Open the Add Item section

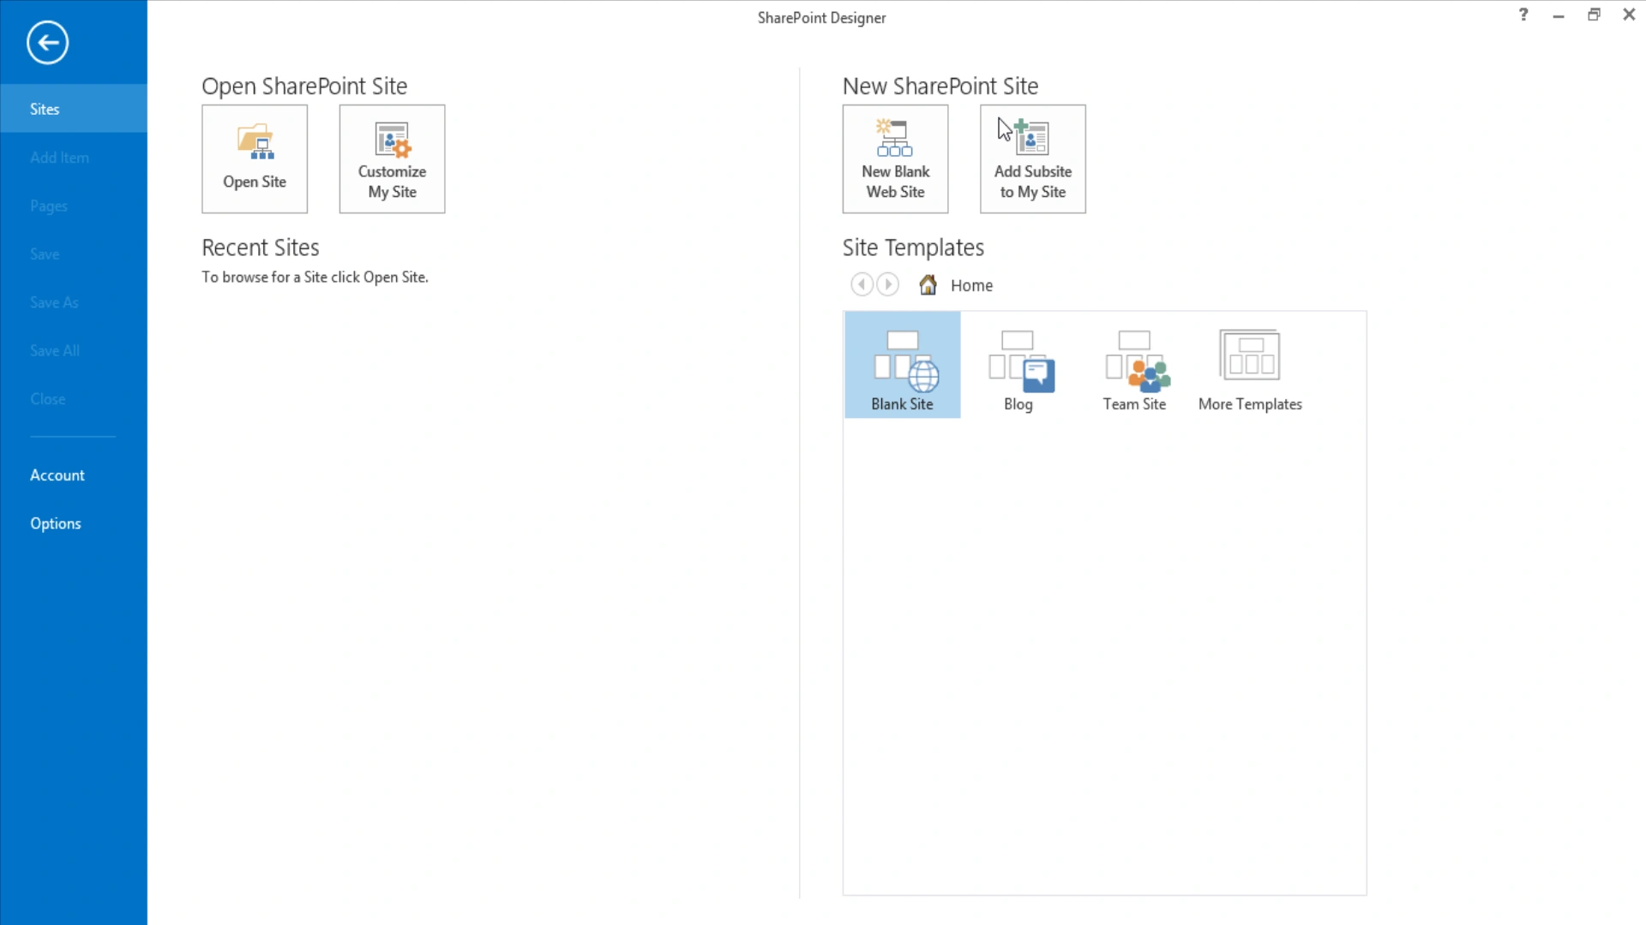pos(59,157)
